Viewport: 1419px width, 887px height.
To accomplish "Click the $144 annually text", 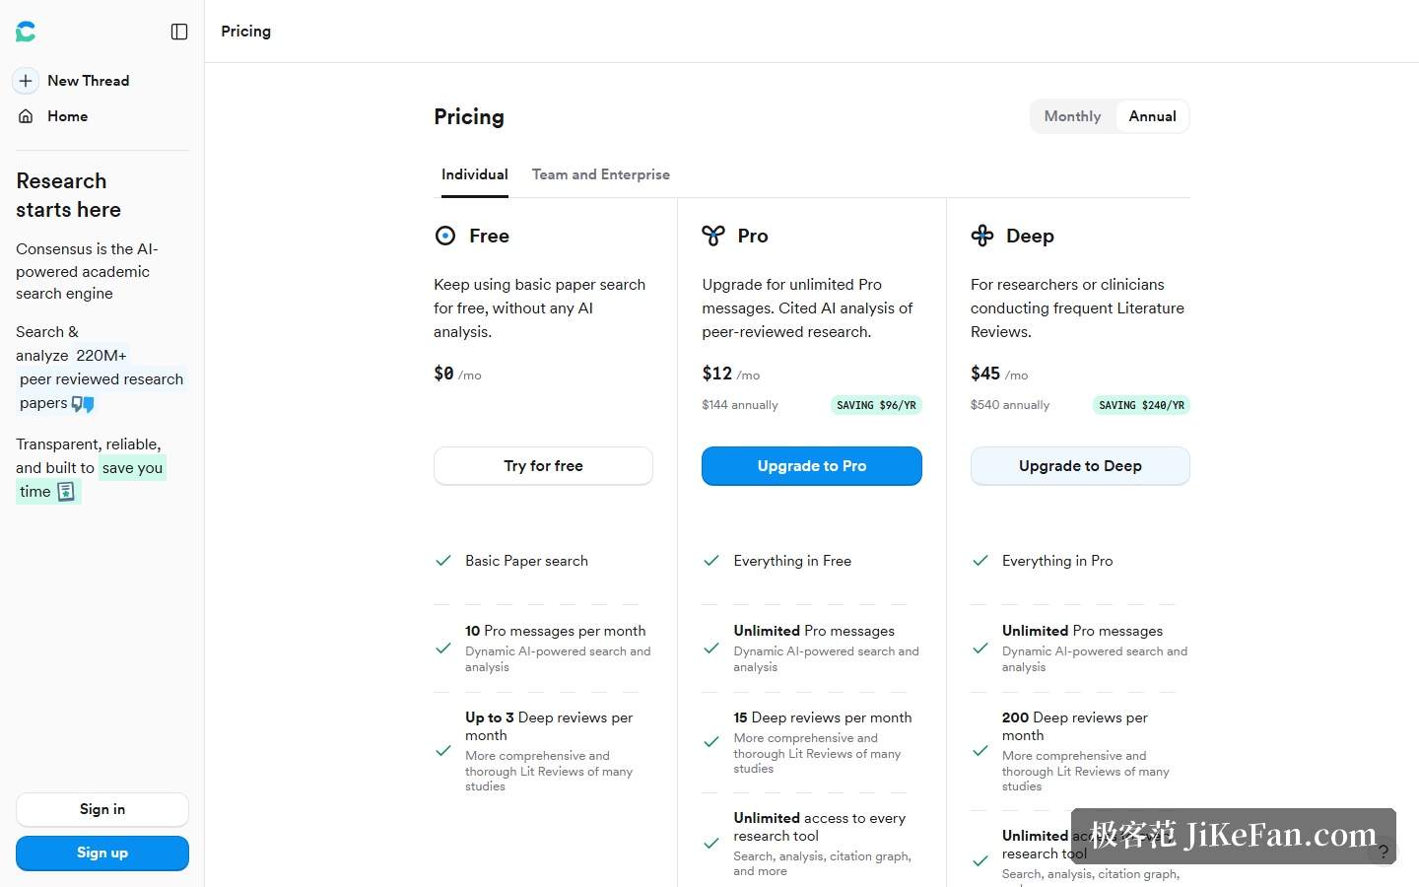I will [740, 405].
